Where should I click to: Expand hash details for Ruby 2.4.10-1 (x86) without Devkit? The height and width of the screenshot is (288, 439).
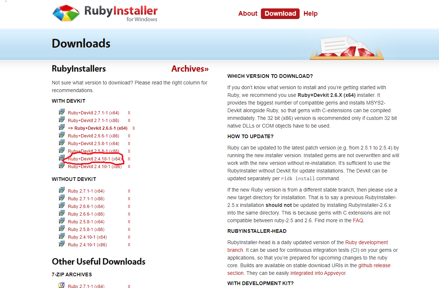(x=129, y=245)
